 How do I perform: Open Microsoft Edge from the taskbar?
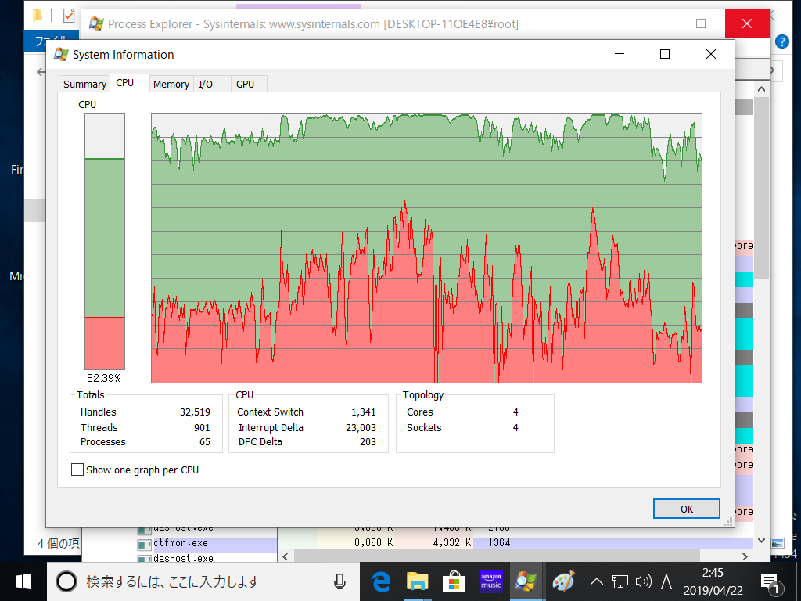(381, 581)
